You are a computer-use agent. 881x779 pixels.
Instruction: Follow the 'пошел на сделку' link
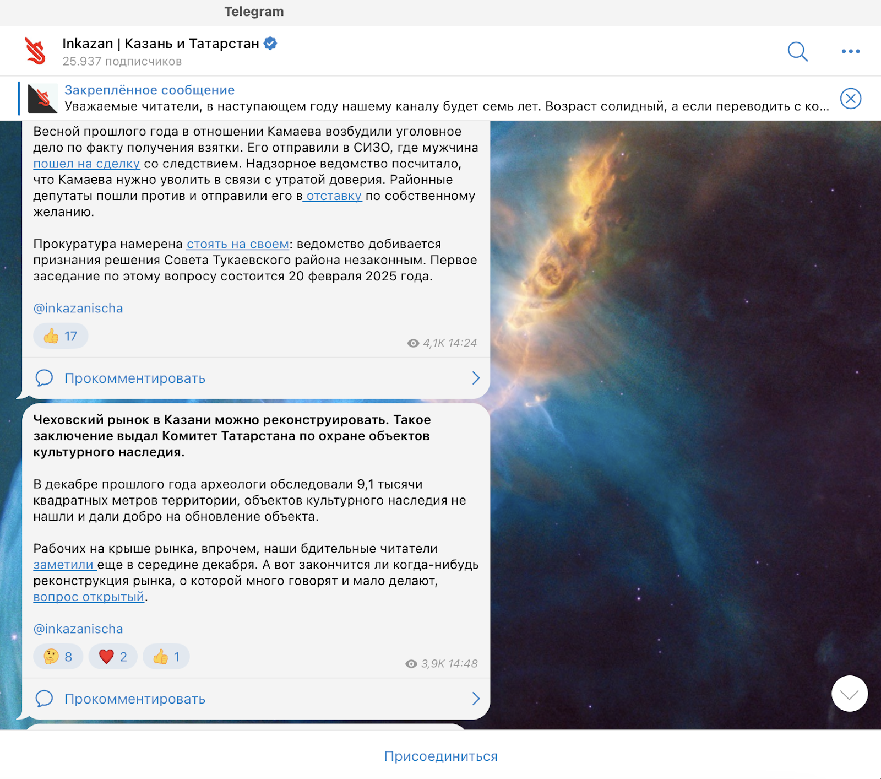click(86, 164)
